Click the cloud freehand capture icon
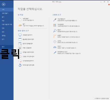Image resolution: width=110 pixels, height=100 pixels. click(x=20, y=61)
